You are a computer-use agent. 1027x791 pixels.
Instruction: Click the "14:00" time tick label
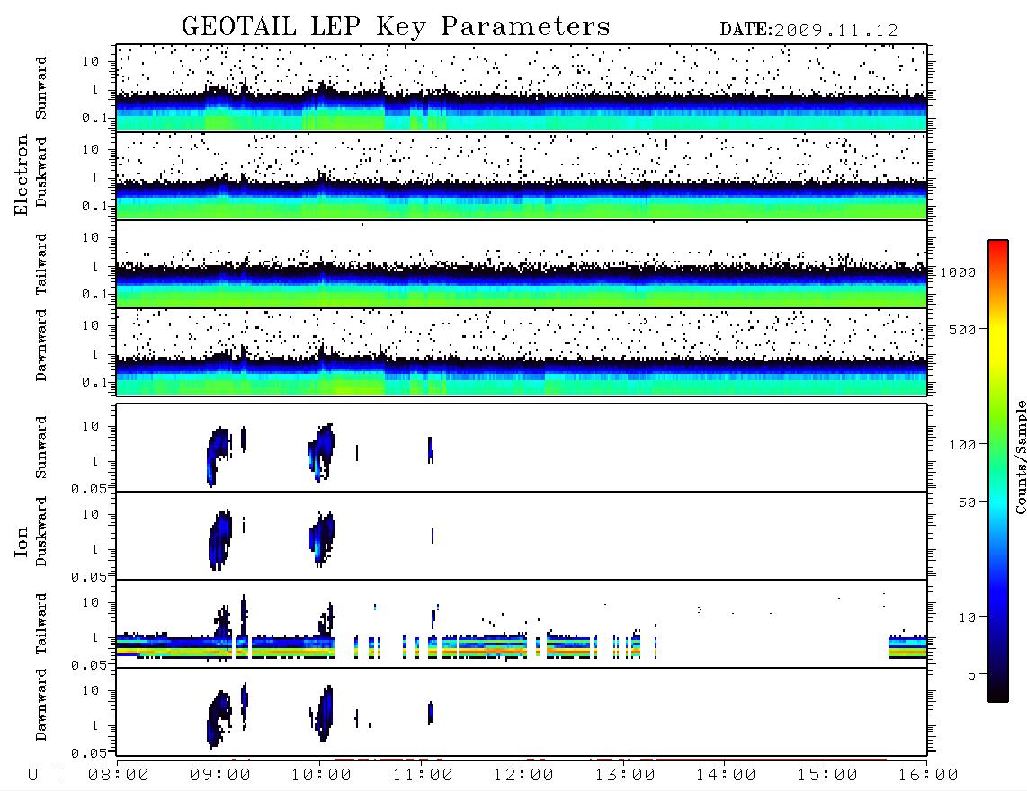click(x=726, y=776)
